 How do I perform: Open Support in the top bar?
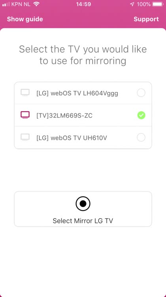(x=146, y=19)
